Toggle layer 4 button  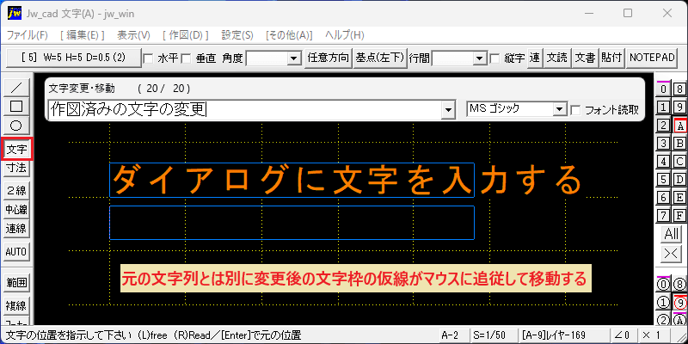click(664, 162)
